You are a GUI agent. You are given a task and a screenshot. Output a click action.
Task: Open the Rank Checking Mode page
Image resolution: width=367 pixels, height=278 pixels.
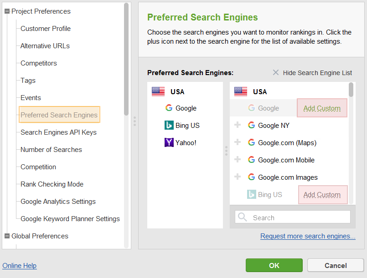[52, 184]
